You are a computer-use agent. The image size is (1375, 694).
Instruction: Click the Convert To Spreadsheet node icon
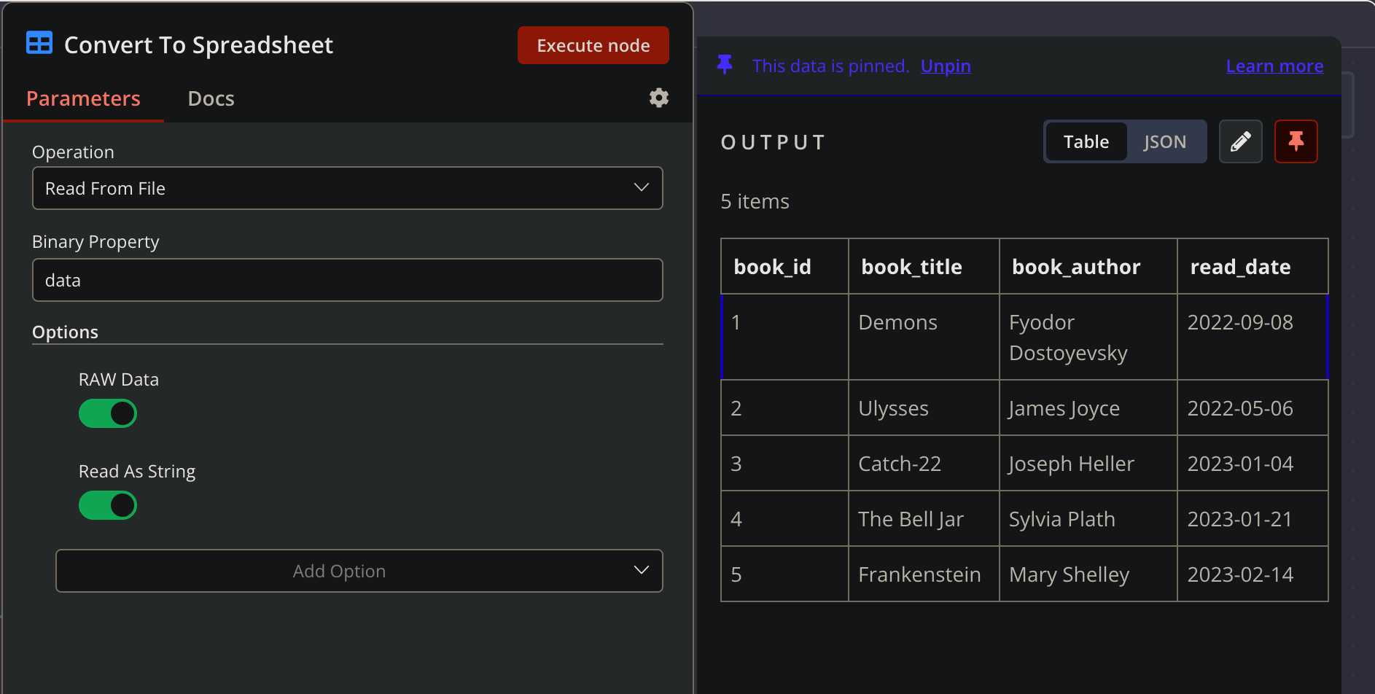tap(39, 43)
